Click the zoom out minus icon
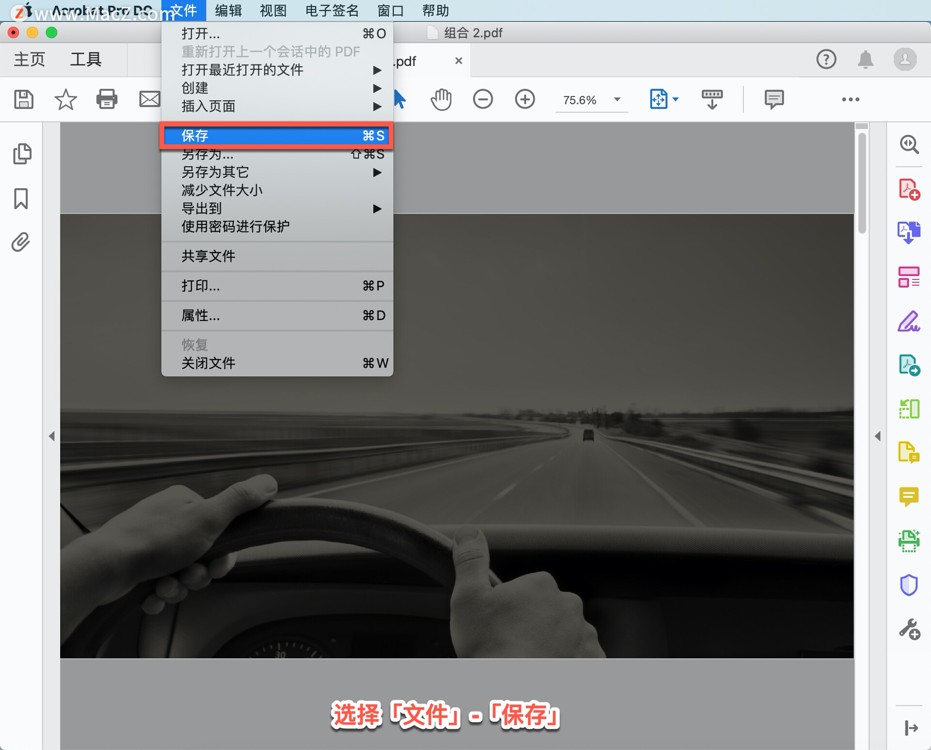This screenshot has width=931, height=750. pos(482,99)
